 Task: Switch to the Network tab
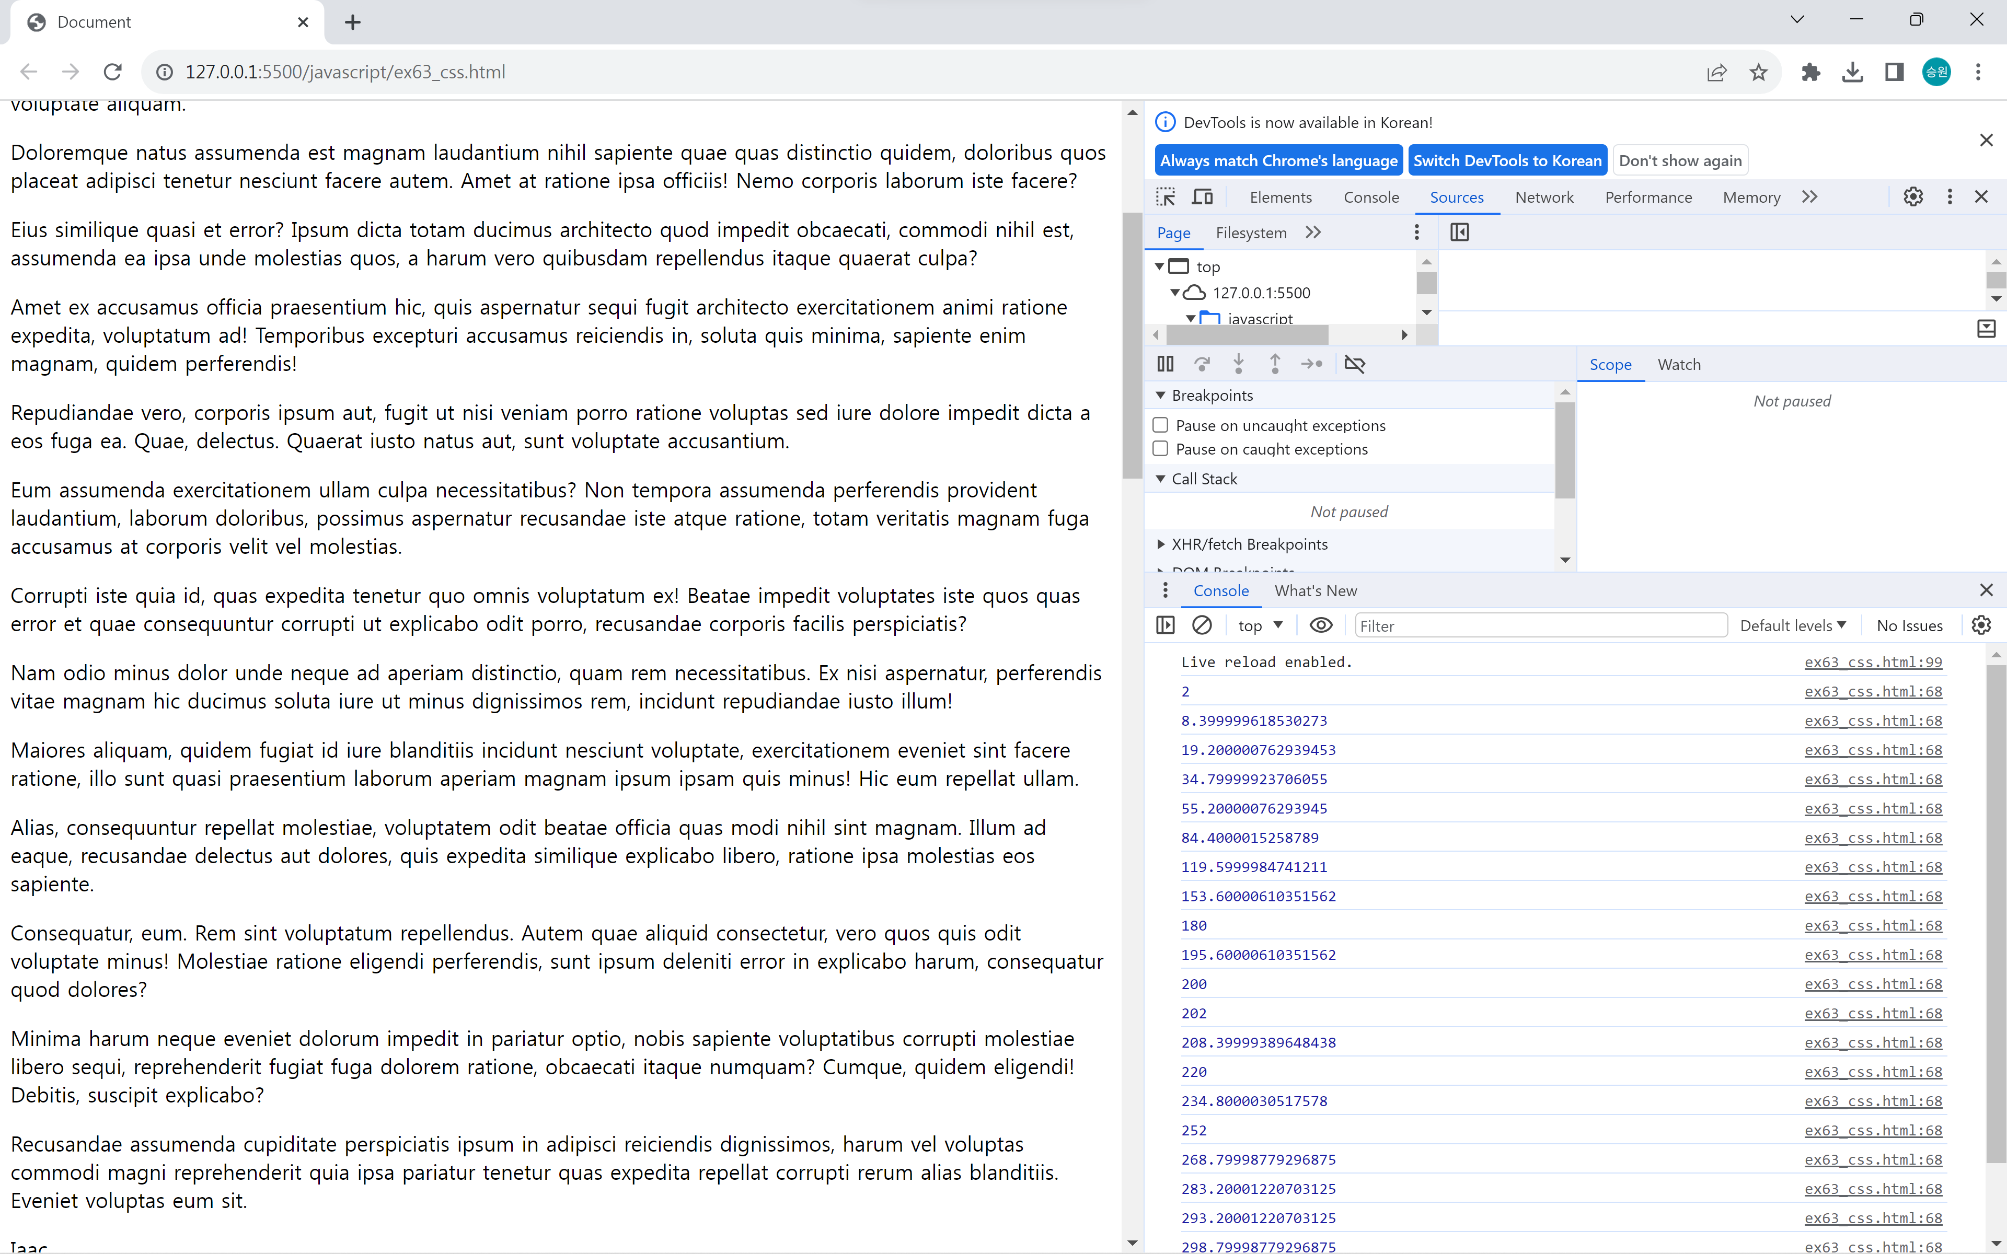coord(1543,198)
